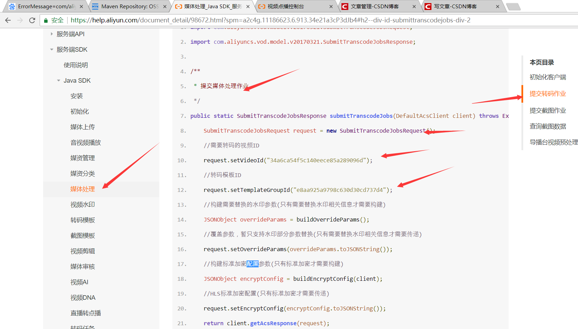578x329 pixels.
Task: Open the 直播转点播 sidebar page
Action: coord(86,313)
